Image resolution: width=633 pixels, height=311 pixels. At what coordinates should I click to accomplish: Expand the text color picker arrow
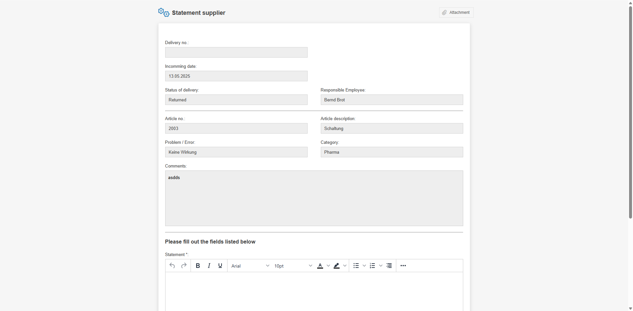pyautogui.click(x=328, y=266)
